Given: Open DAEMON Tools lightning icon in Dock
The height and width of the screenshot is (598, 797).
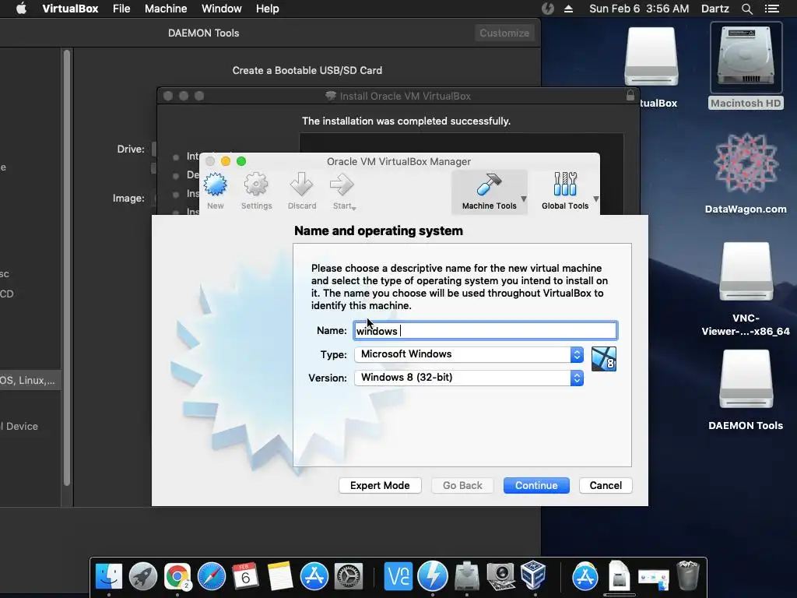Looking at the screenshot, I should point(432,577).
